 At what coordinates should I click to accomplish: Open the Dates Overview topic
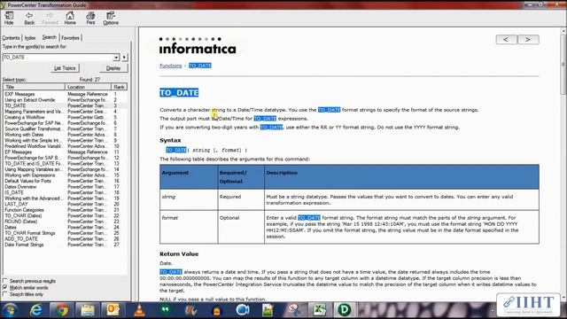(x=20, y=187)
